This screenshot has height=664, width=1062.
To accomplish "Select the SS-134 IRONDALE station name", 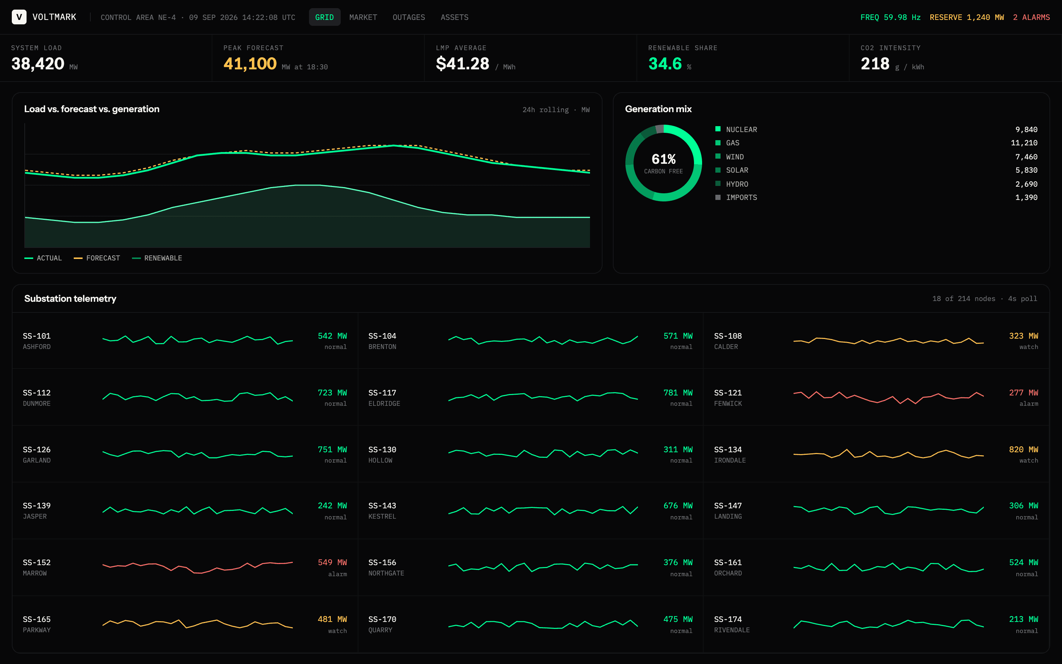I will 730,460.
